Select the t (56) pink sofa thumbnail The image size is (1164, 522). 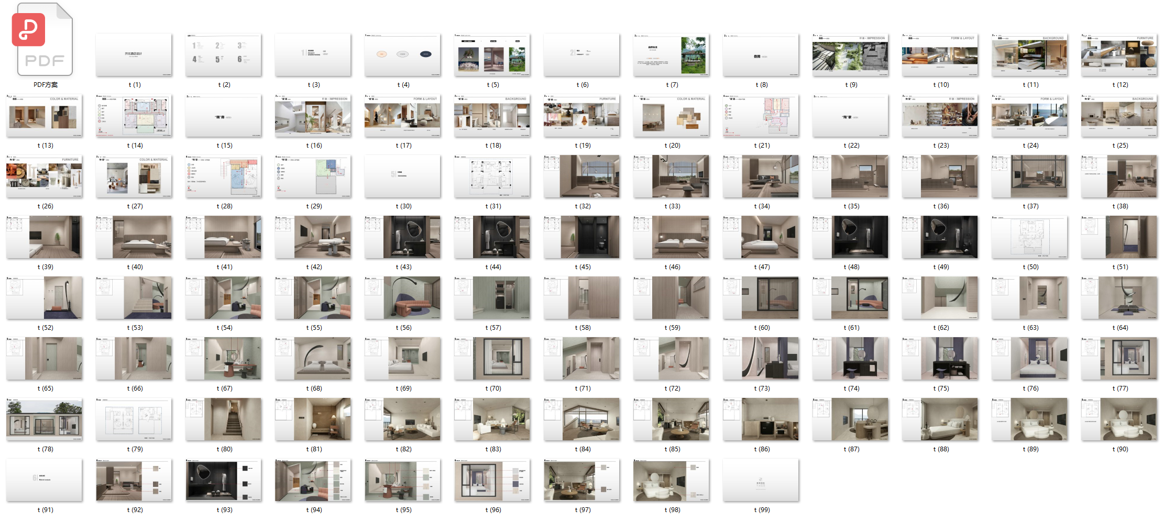click(402, 298)
